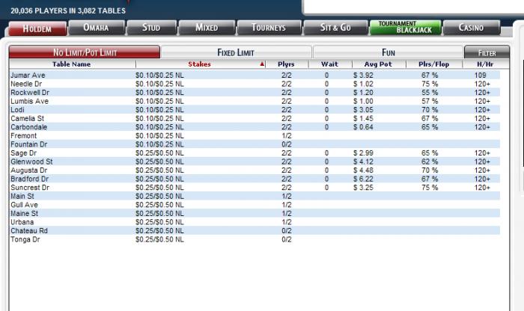The width and height of the screenshot is (524, 311).
Task: Choose the Urbana table row
Action: 255,222
